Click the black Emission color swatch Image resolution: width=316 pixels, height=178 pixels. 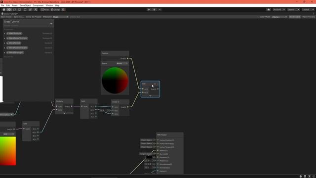(x=149, y=157)
